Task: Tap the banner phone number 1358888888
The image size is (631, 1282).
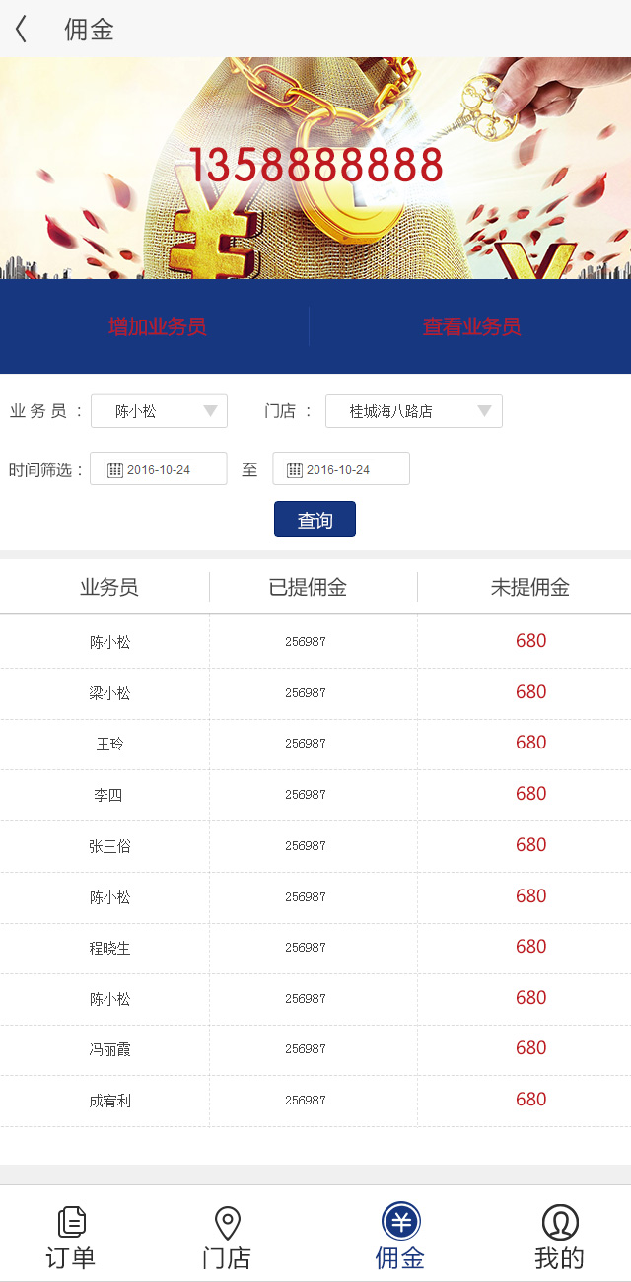Action: point(315,166)
